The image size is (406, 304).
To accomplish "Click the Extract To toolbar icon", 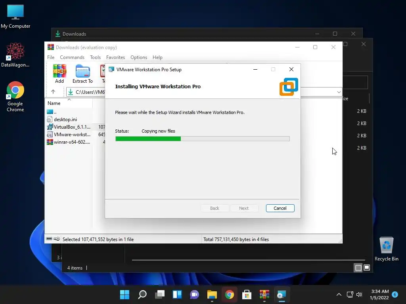I will pos(82,74).
